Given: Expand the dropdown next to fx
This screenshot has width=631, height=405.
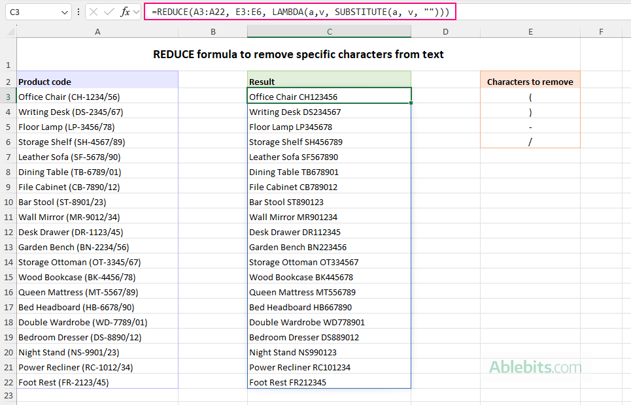Looking at the screenshot, I should pos(137,12).
